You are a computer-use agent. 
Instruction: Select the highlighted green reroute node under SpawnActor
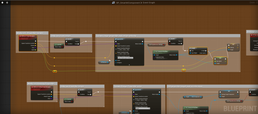click(x=184, y=70)
